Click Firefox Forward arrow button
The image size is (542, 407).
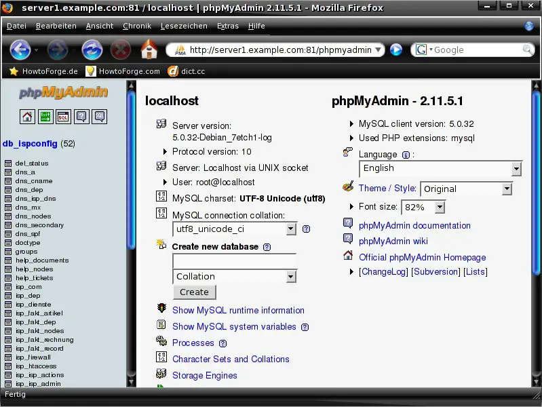(x=58, y=50)
